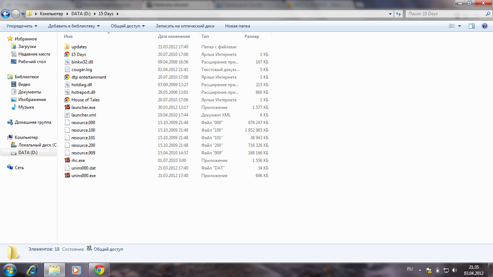Sort files by Размер column header
493x277 pixels.
click(257, 36)
